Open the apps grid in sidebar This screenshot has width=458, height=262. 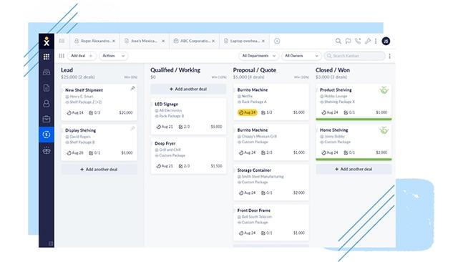[47, 57]
